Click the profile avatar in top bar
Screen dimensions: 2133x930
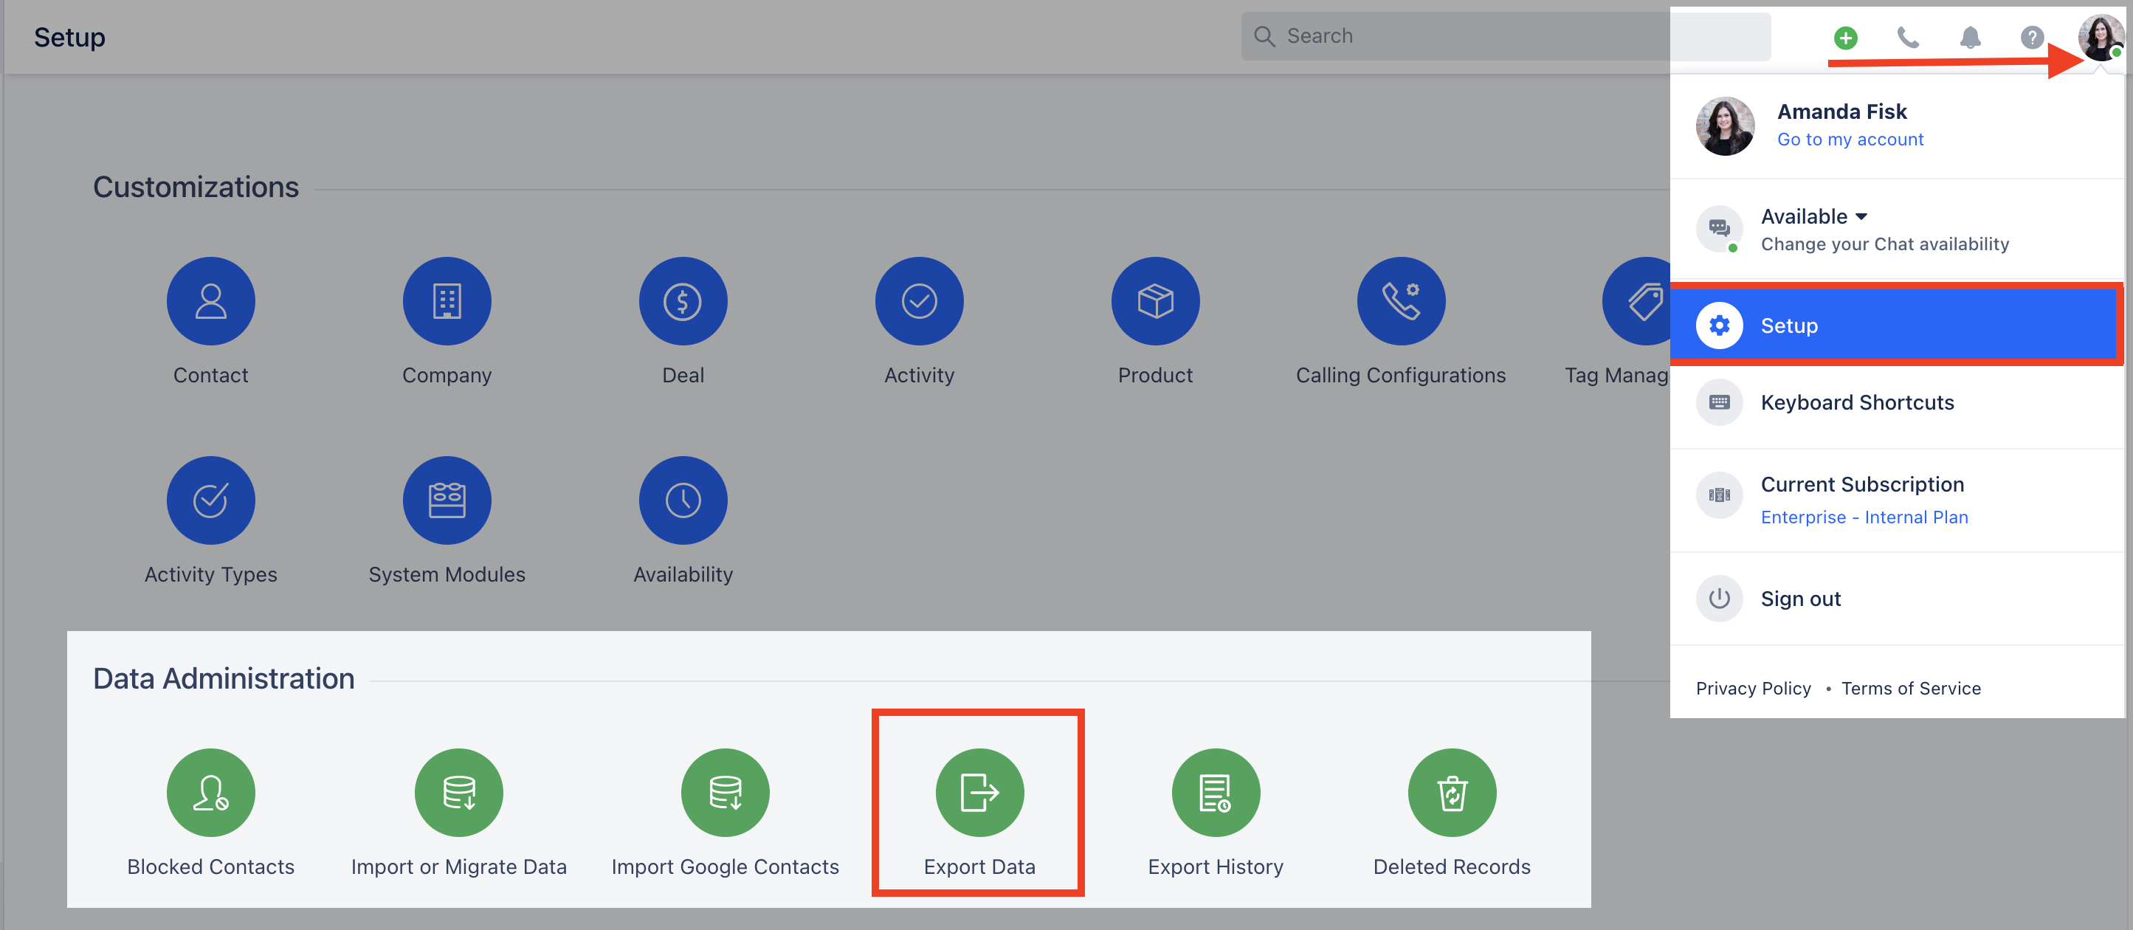point(2100,37)
